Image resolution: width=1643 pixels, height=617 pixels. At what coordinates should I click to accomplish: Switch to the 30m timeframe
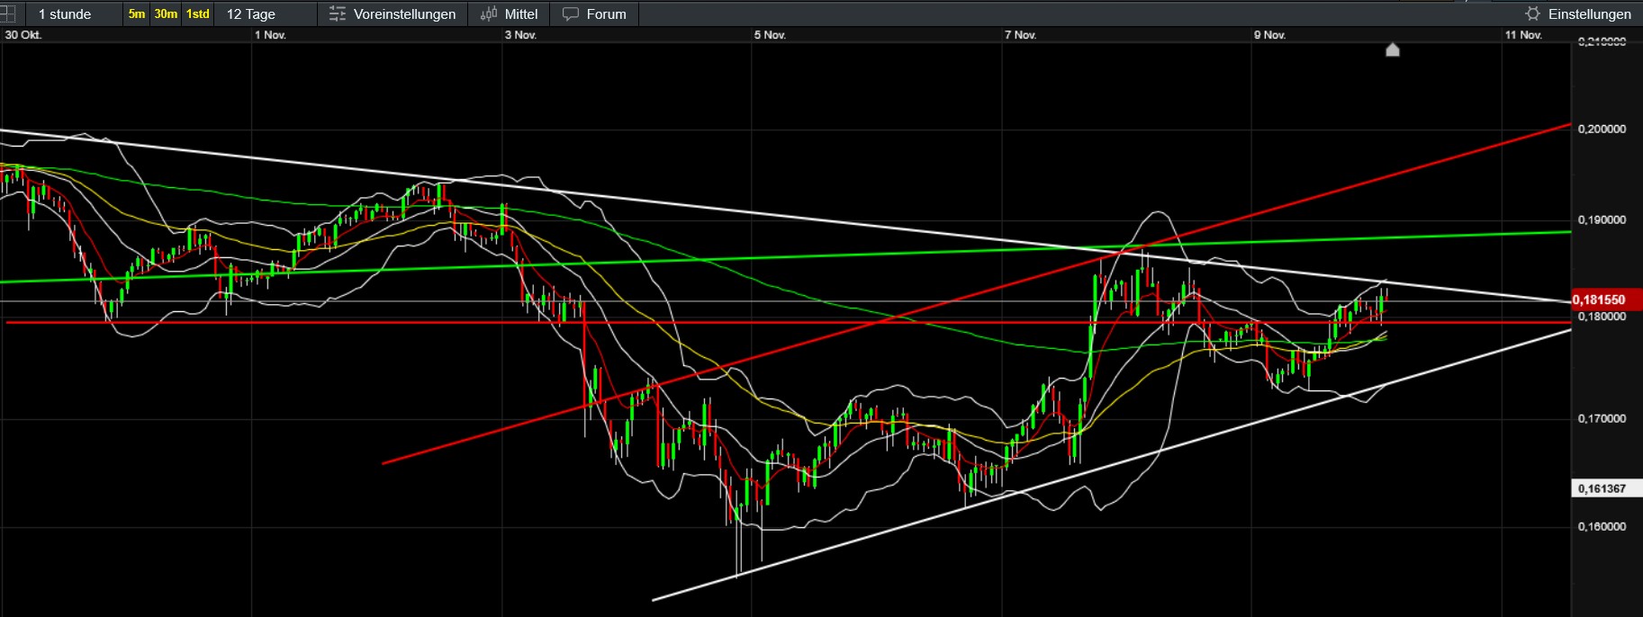pos(166,14)
